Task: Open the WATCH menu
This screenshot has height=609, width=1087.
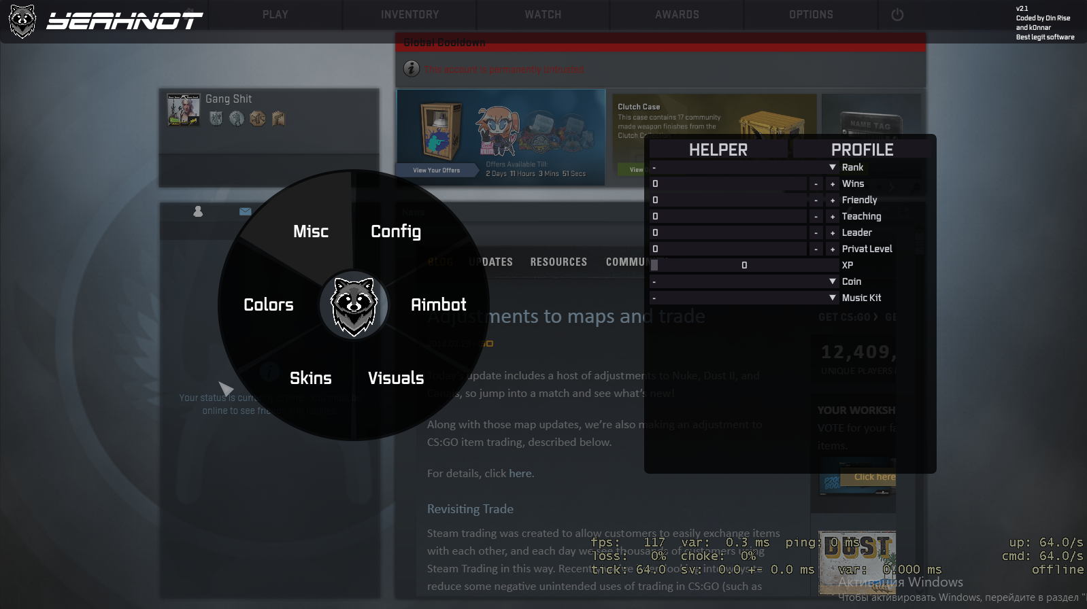Action: click(x=543, y=14)
